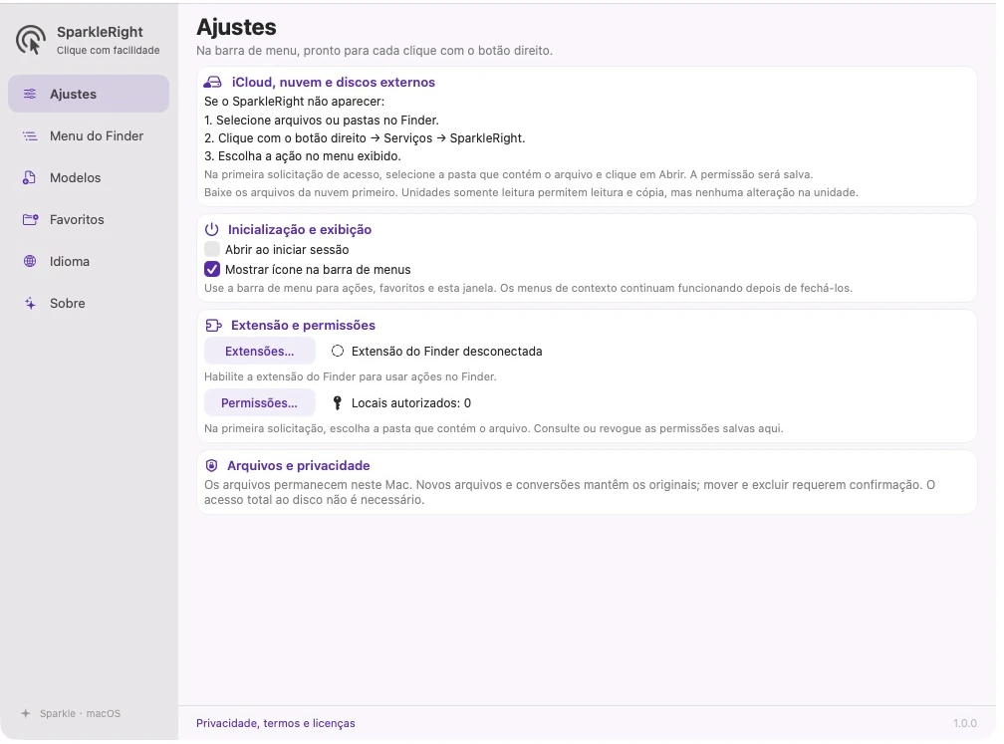The height and width of the screenshot is (744, 1004).
Task: Click step 3. Escolha a ação no menu exibido
Action: (x=302, y=155)
